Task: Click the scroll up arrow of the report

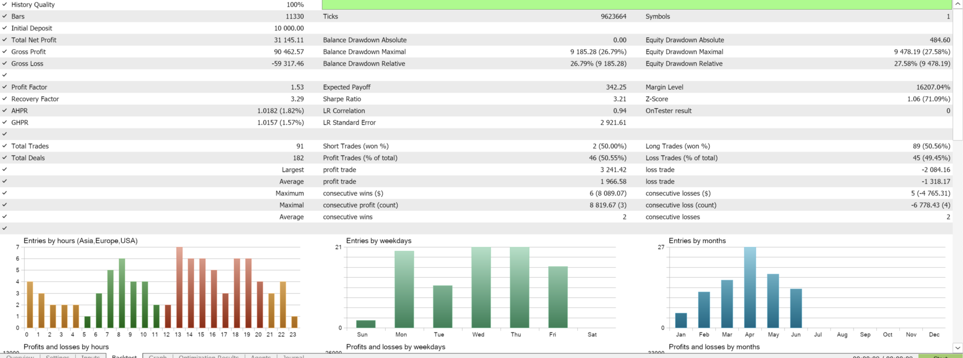Action: tap(957, 4)
